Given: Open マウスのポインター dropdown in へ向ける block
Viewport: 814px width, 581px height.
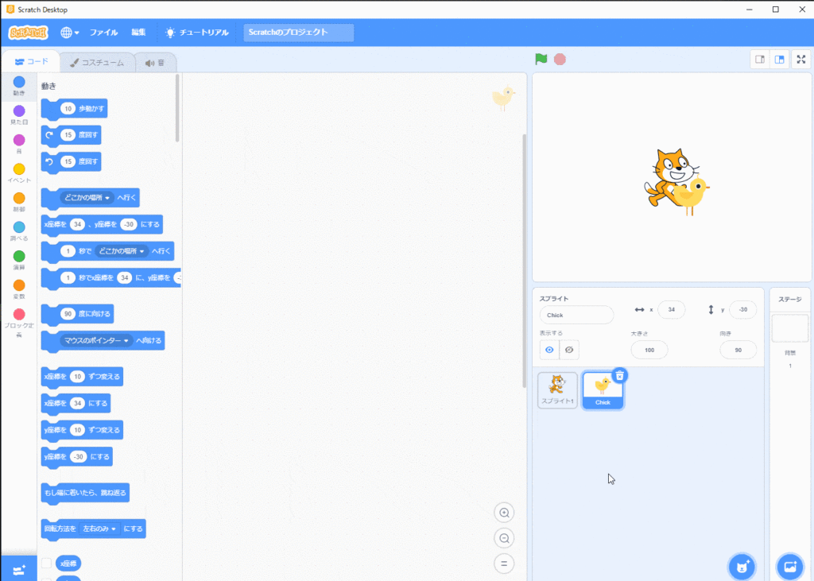Looking at the screenshot, I should pyautogui.click(x=96, y=341).
